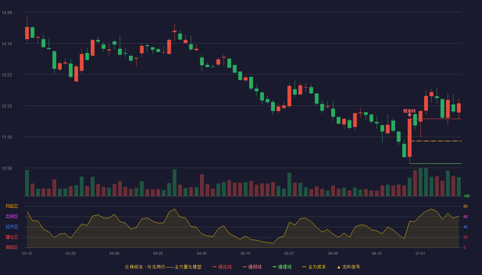
Task: Toggle the 强撑线 legend entry
Action: click(282, 267)
